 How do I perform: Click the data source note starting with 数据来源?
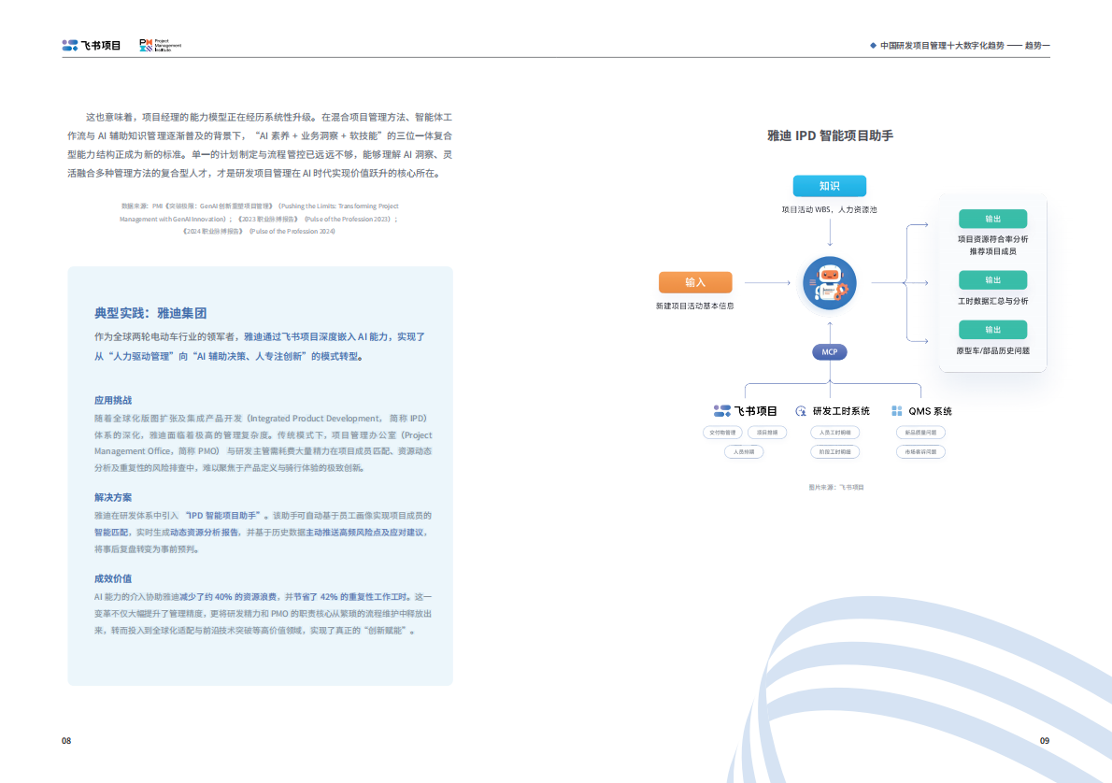260,219
